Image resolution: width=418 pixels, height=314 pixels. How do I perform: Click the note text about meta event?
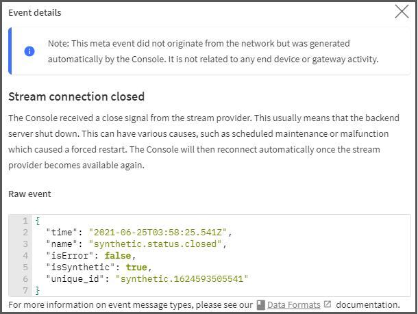[x=213, y=51]
